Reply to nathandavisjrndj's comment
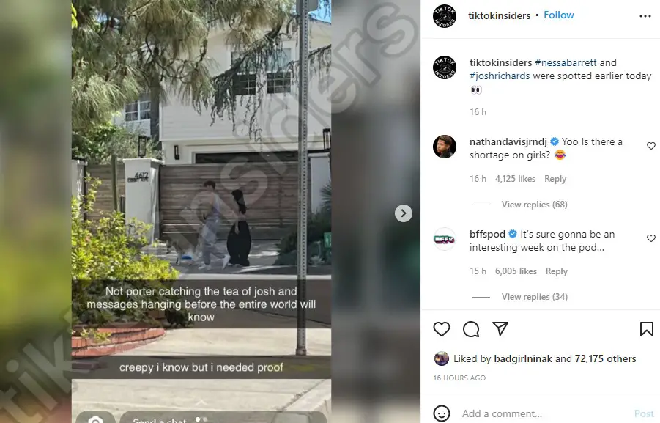The image size is (660, 423). coord(555,179)
